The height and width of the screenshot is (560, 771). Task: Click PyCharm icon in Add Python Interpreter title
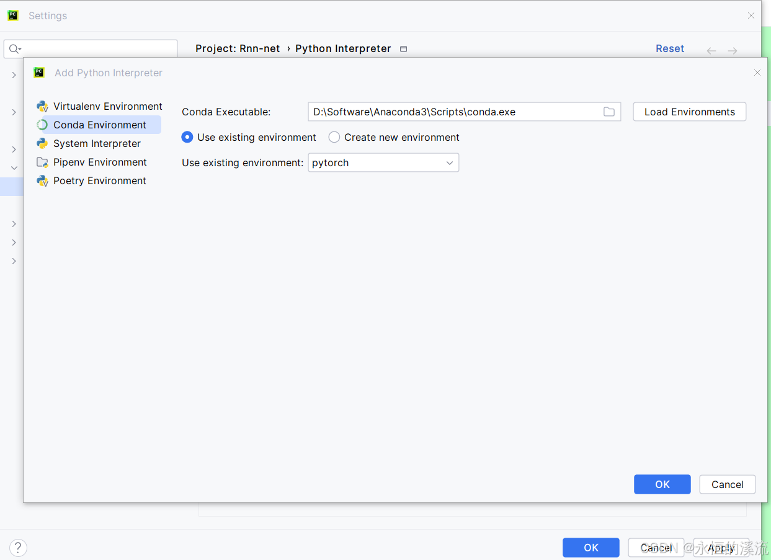[39, 73]
